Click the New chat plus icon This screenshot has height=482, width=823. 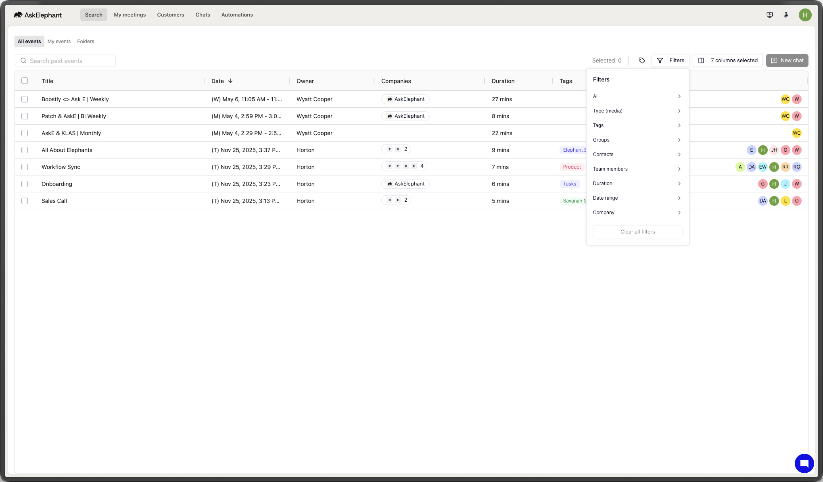pyautogui.click(x=774, y=61)
